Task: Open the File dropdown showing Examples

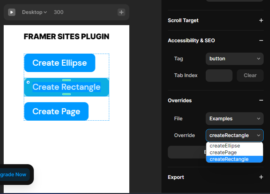Action: click(234, 119)
